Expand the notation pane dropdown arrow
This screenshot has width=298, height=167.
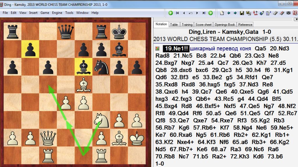point(296,19)
